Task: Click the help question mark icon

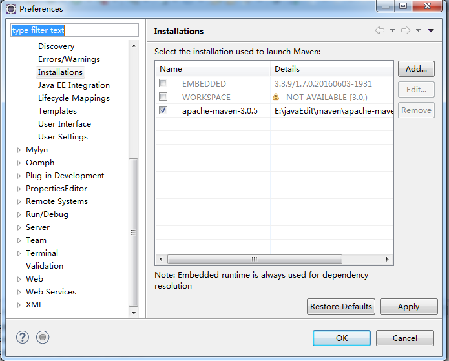Action: [x=23, y=337]
